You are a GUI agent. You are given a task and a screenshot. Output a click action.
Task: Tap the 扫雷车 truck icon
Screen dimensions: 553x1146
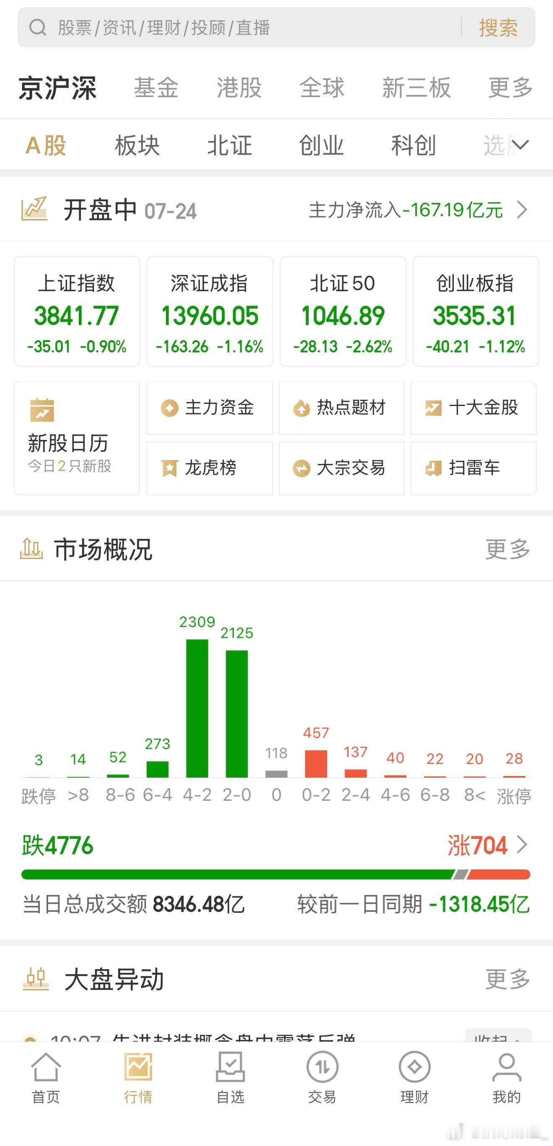[x=433, y=468]
